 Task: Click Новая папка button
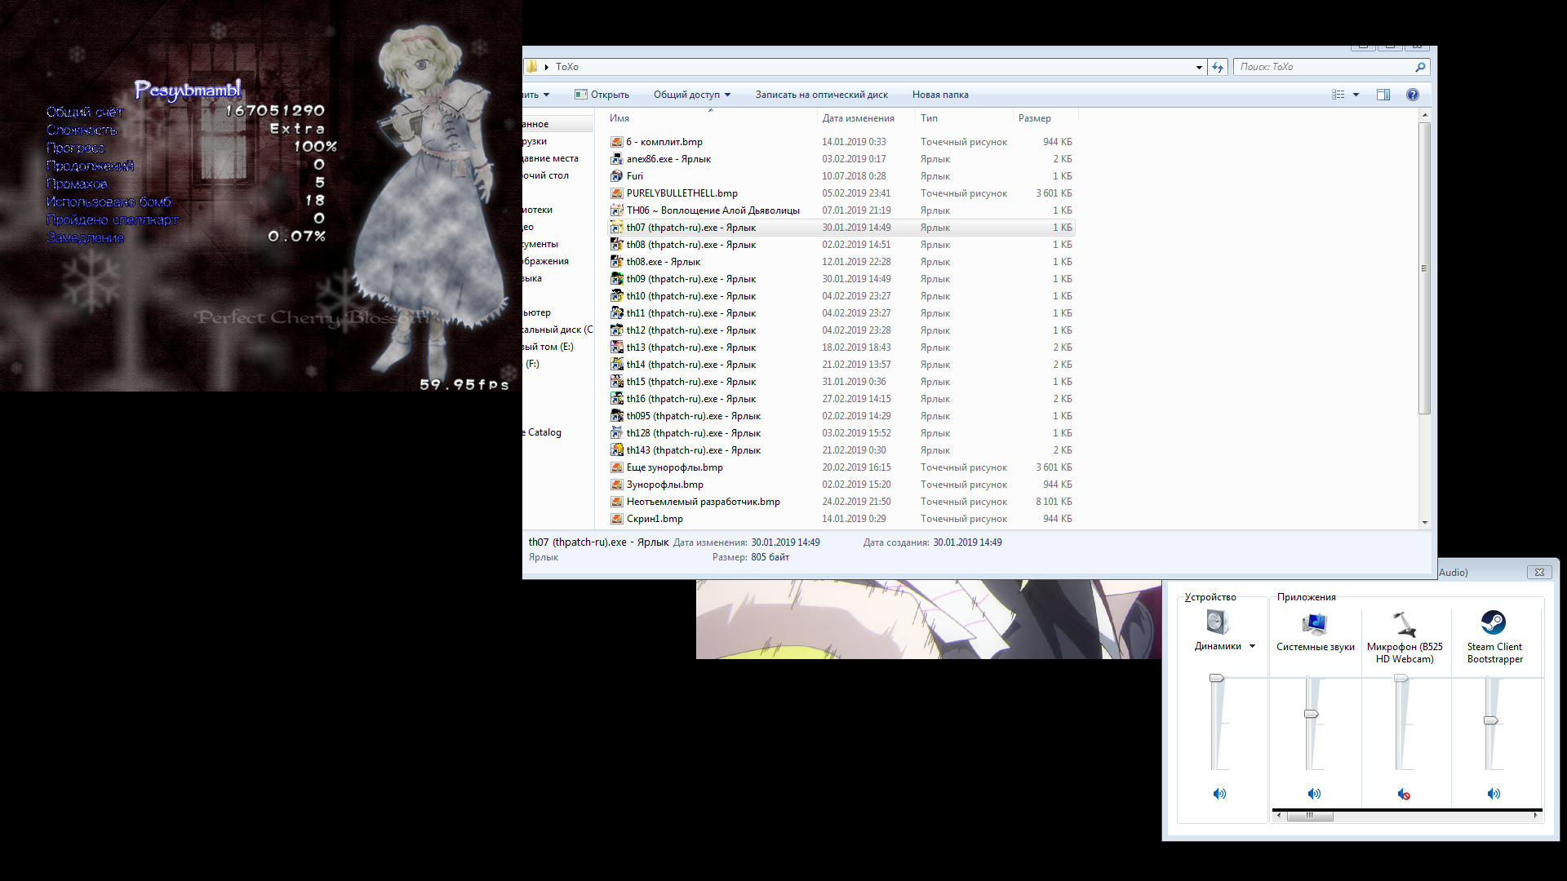click(940, 95)
